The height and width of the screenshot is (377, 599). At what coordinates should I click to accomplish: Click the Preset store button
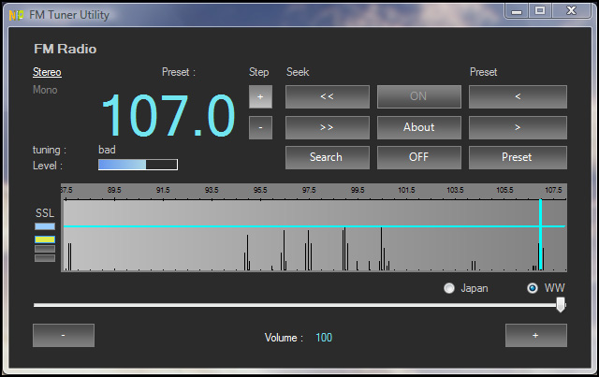(x=518, y=157)
